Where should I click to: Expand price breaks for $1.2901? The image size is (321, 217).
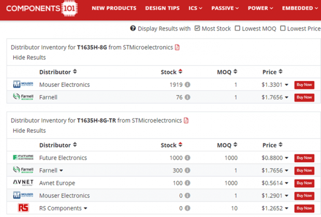click(287, 196)
